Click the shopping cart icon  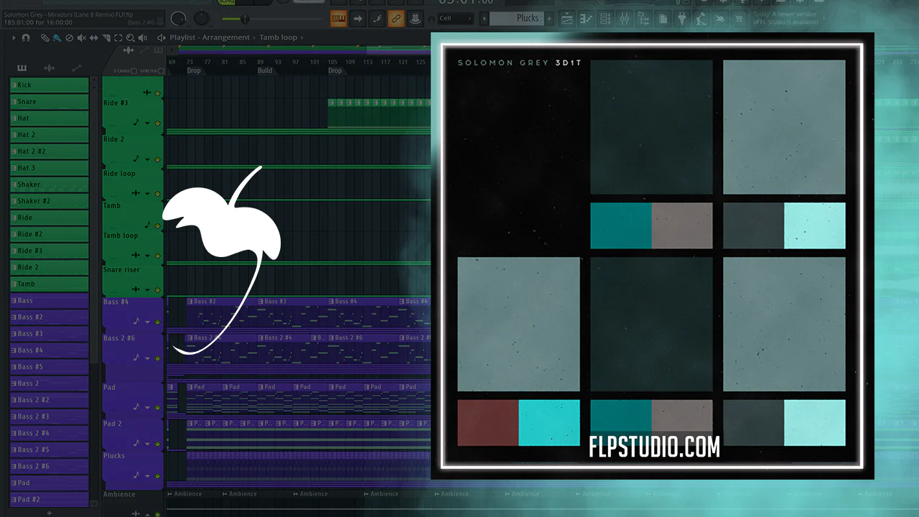[739, 19]
